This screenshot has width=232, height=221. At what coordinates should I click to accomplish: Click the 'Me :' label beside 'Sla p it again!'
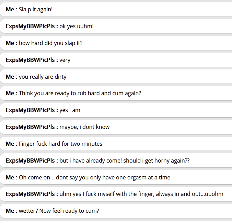coord(11,9)
